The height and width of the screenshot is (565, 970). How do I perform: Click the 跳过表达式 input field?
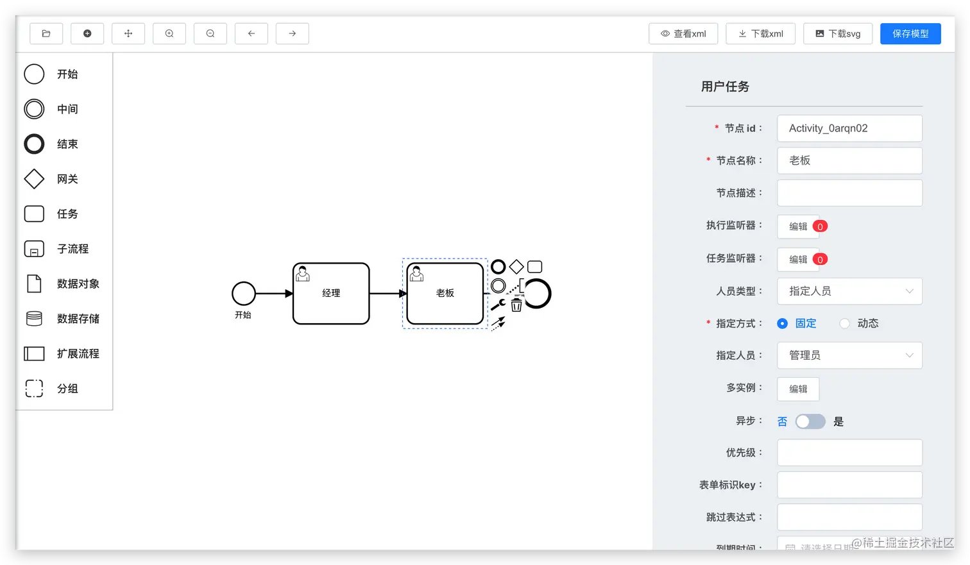[x=850, y=517]
